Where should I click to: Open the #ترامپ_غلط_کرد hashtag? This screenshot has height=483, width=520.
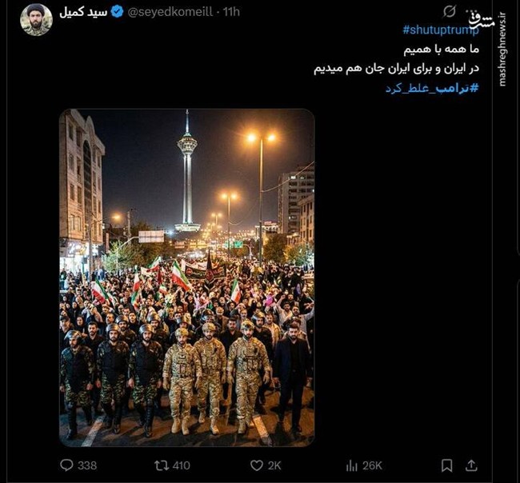coord(432,88)
